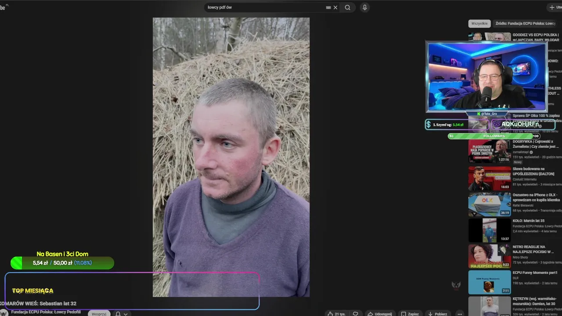Open 'KOŁO: Marcin lat 35' video title
The height and width of the screenshot is (316, 562).
(x=529, y=221)
